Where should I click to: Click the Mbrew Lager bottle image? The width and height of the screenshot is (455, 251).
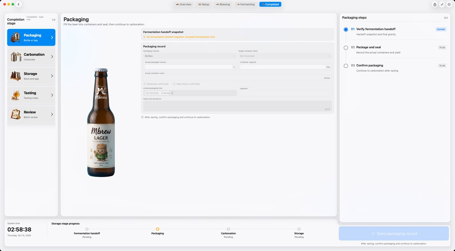101,122
